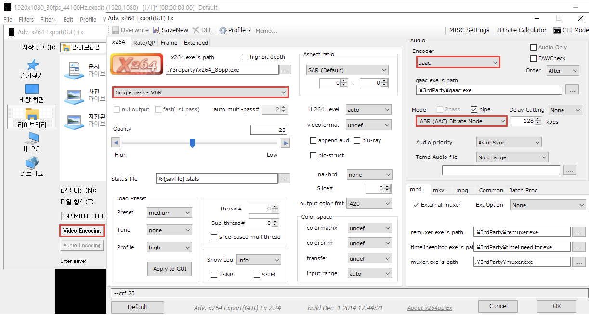Open the Tune dropdown
This screenshot has height=315, width=589.
[x=170, y=230]
